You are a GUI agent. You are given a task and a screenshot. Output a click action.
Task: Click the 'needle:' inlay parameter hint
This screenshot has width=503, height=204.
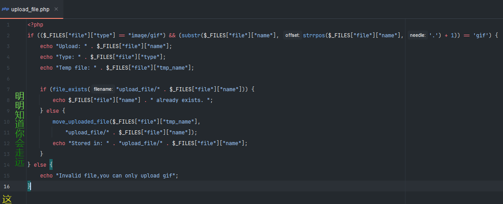(417, 35)
